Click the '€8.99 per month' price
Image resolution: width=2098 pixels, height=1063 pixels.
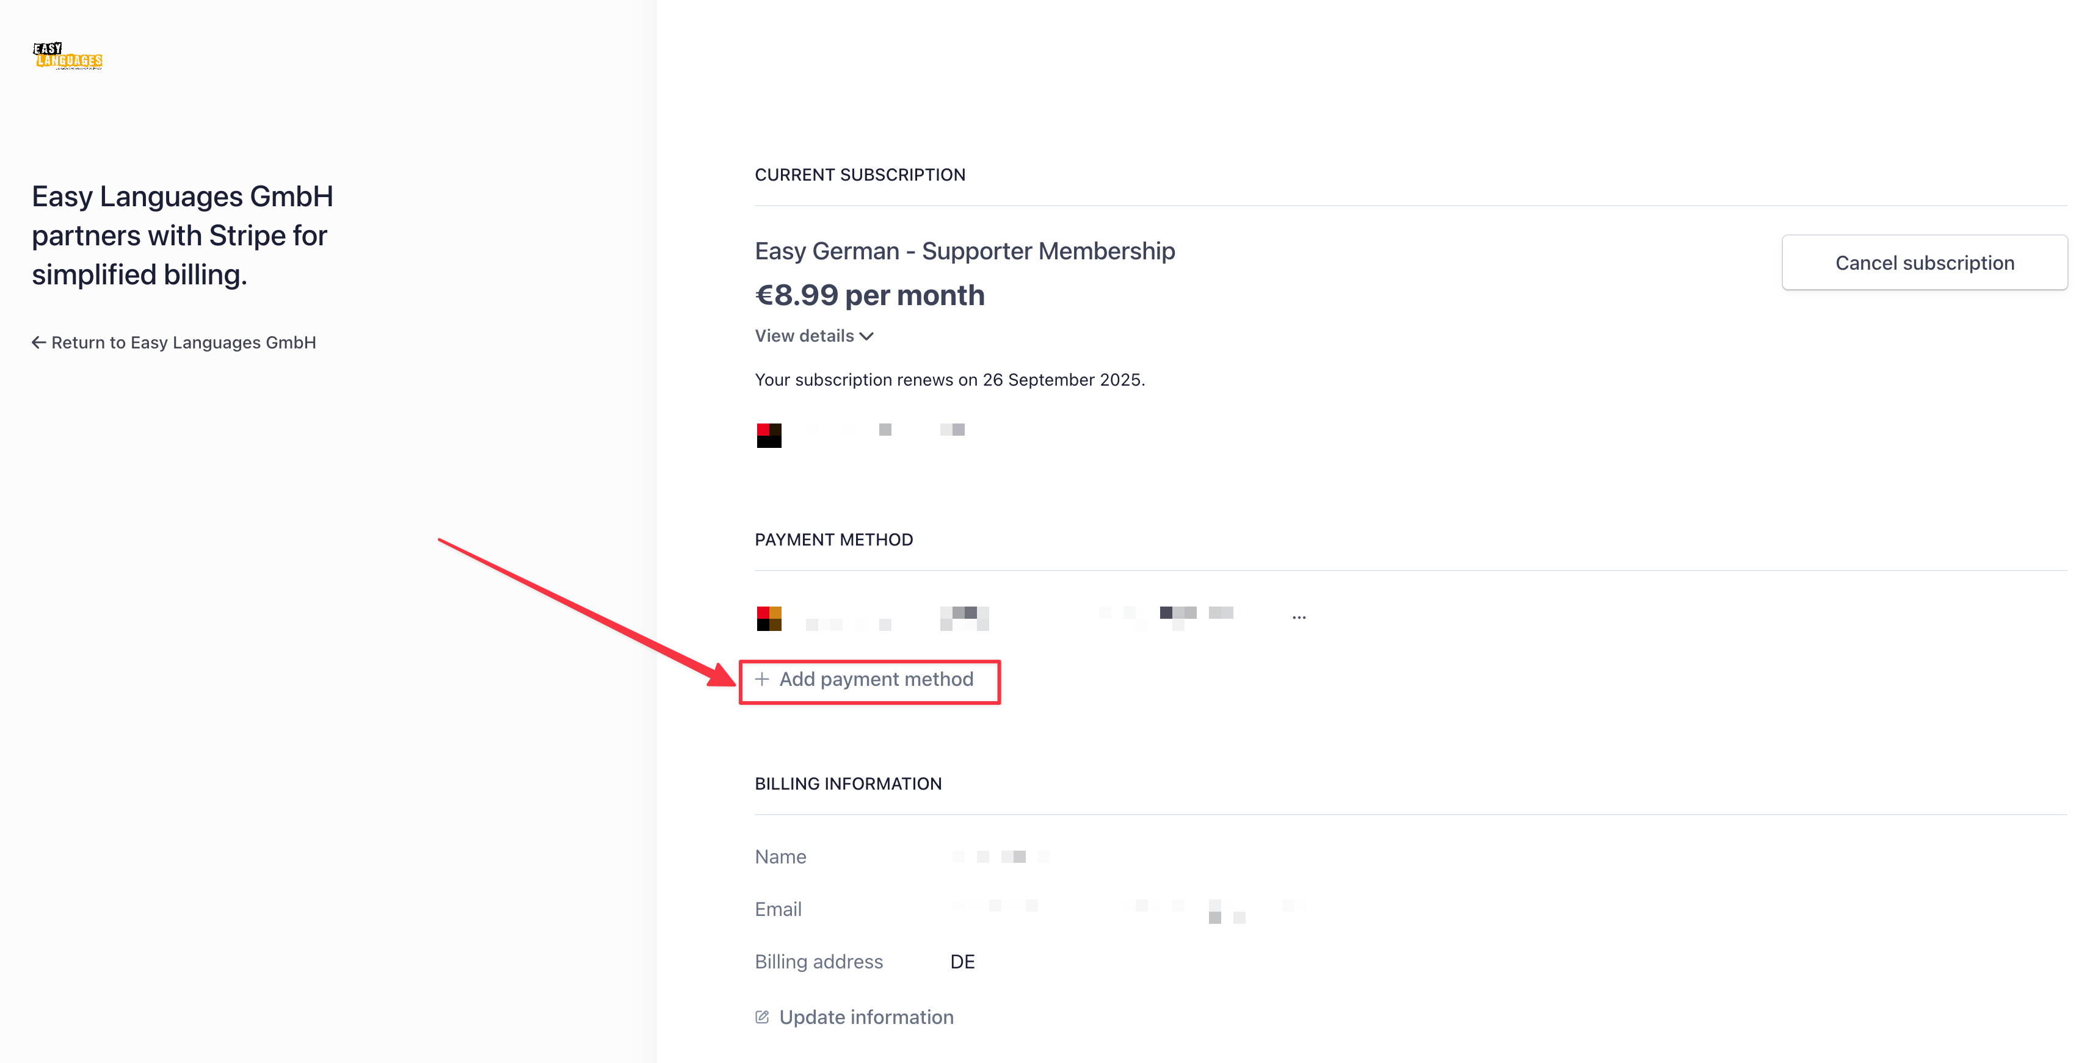[870, 295]
